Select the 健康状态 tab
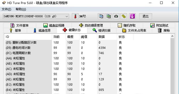Viewport: 179px width, 94px height. [72, 30]
